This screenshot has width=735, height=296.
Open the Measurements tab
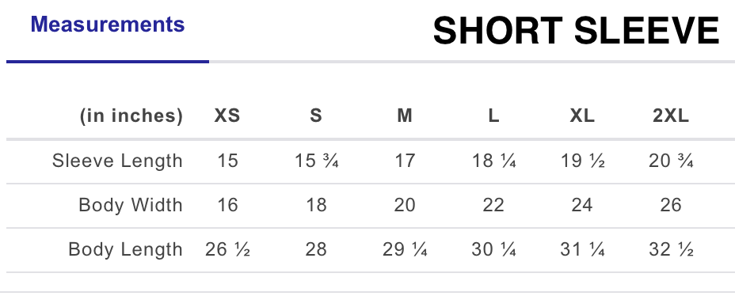tap(108, 25)
